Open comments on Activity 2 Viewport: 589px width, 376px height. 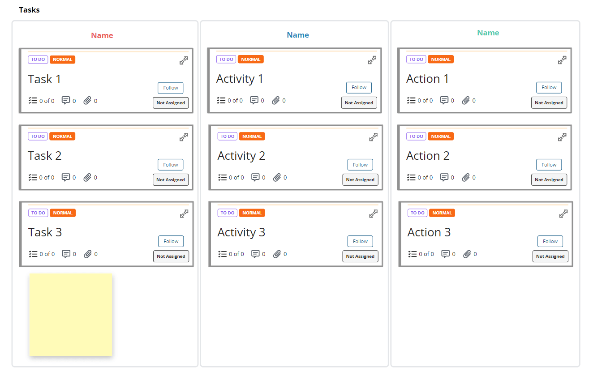[255, 177]
